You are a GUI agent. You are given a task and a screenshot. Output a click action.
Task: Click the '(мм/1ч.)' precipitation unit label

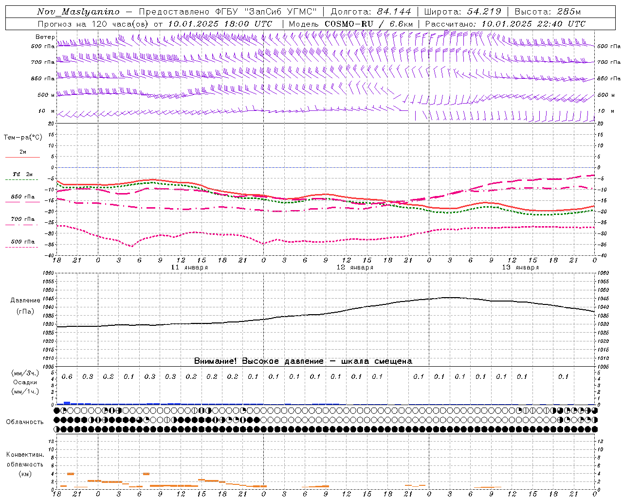(x=25, y=391)
